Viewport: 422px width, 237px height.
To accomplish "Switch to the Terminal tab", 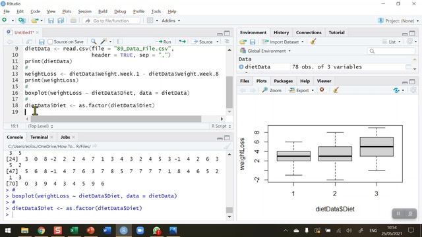I will pyautogui.click(x=39, y=137).
